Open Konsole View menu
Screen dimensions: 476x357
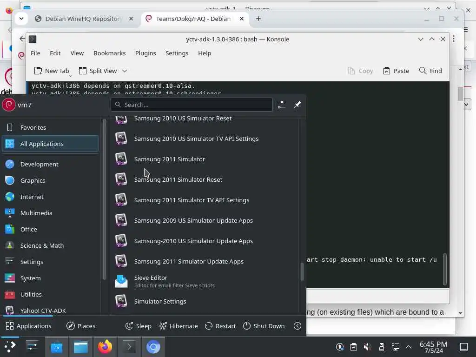[77, 53]
